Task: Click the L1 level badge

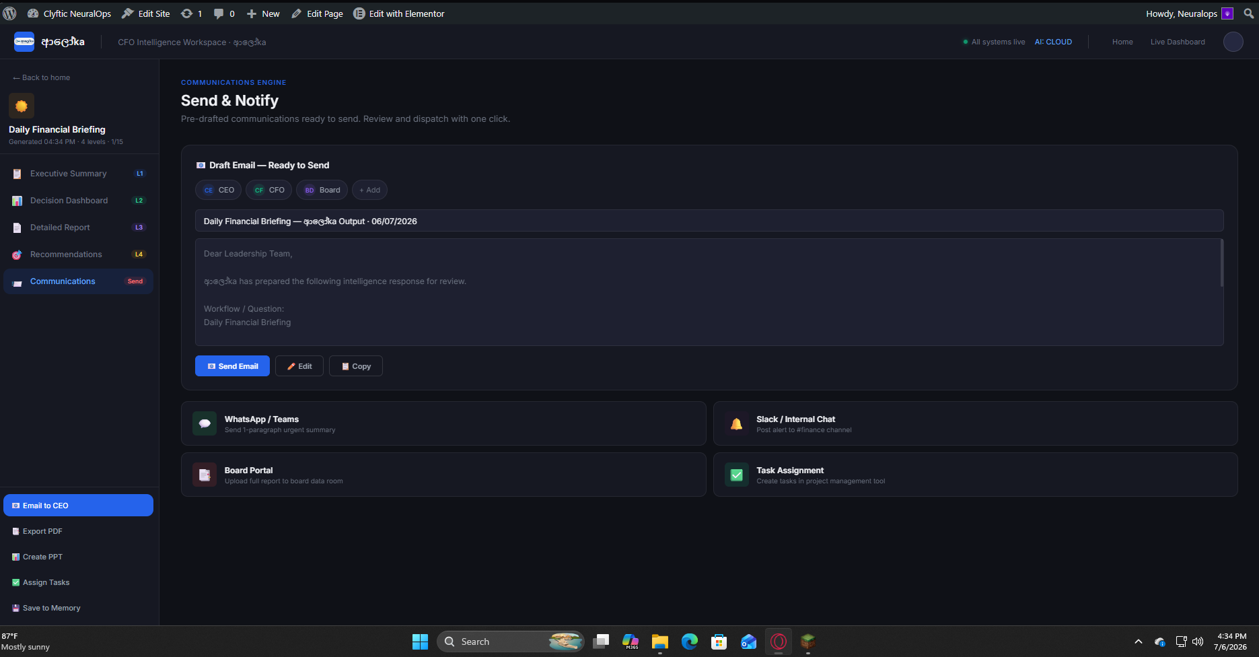Action: pos(139,174)
